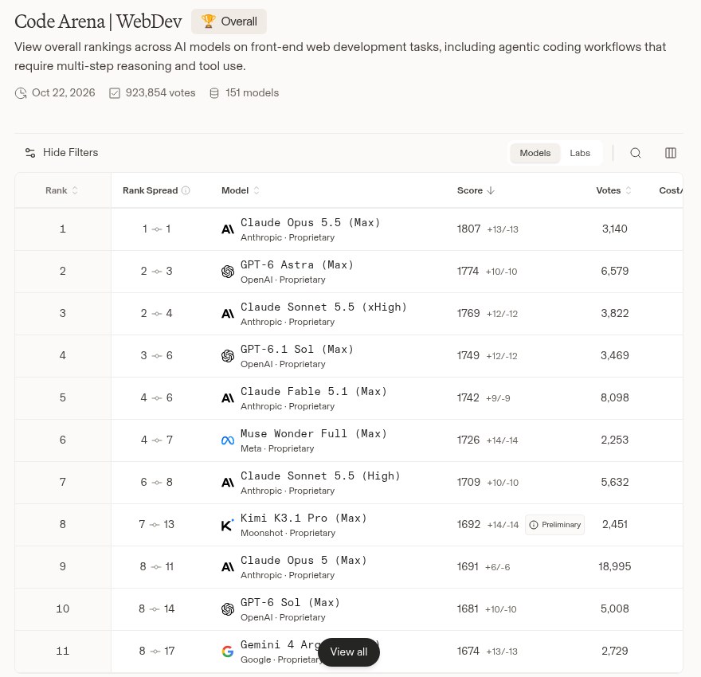Click Anthropic logo for Claude Fable 5.1 (Max)
The width and height of the screenshot is (701, 677).
pos(228,398)
